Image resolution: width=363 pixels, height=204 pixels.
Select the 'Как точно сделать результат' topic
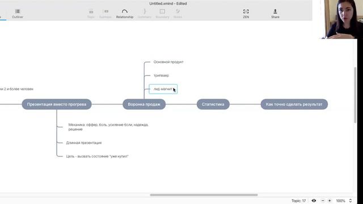(294, 104)
